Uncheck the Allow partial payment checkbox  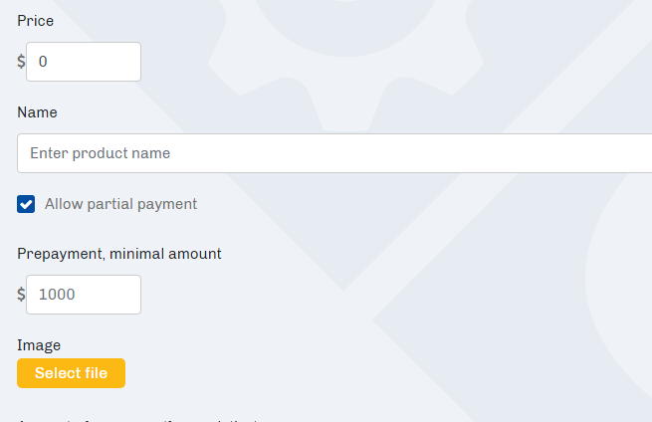(x=27, y=204)
